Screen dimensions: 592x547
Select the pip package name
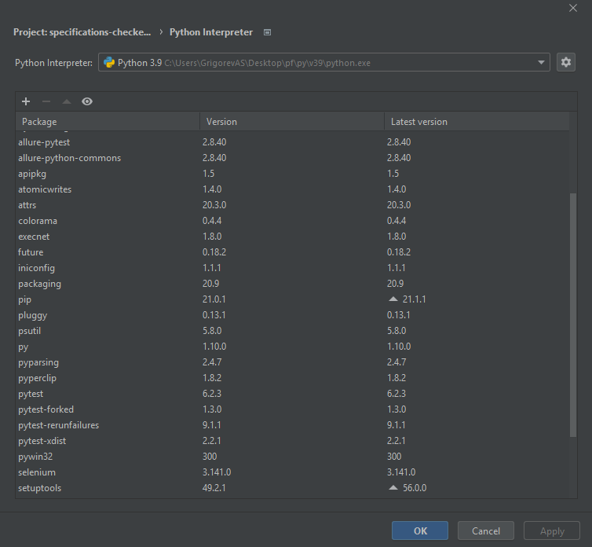click(x=24, y=299)
